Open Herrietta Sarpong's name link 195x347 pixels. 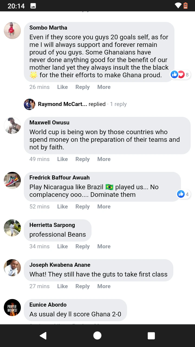click(52, 225)
